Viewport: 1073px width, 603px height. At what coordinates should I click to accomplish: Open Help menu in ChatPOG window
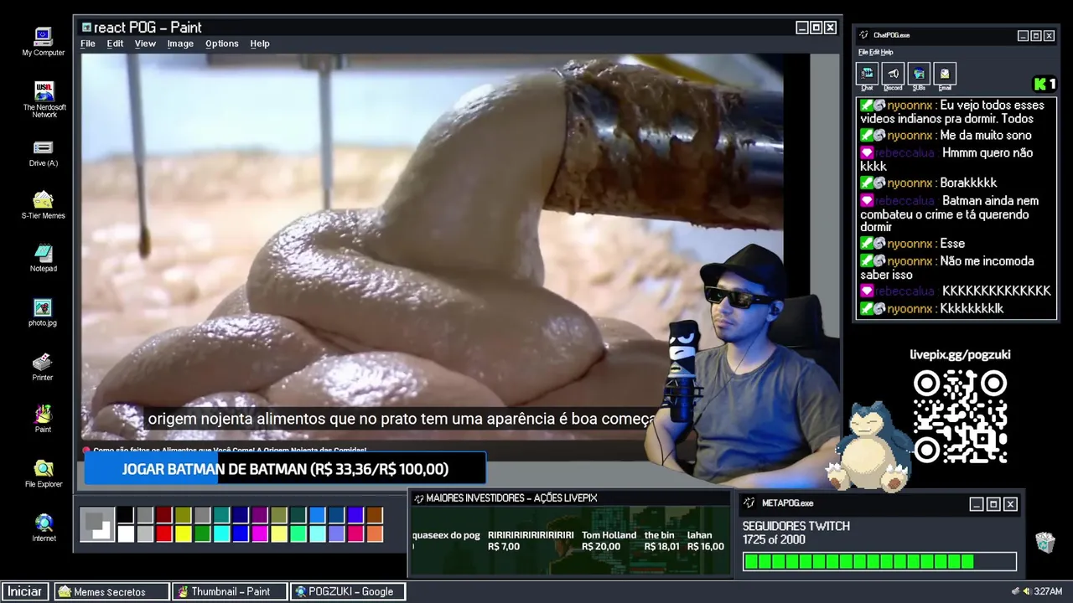click(887, 52)
